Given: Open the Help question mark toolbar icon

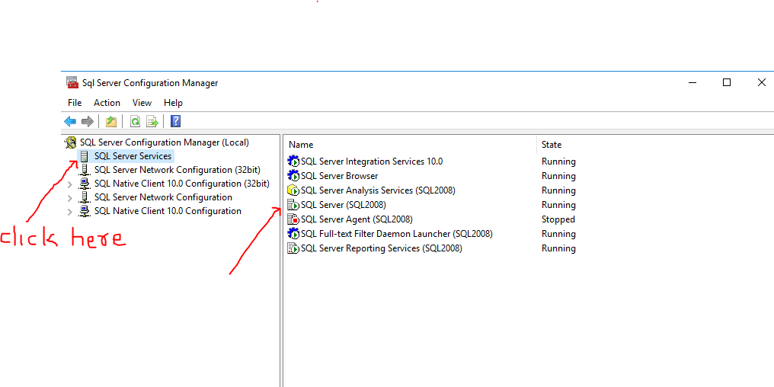Looking at the screenshot, I should click(x=175, y=121).
